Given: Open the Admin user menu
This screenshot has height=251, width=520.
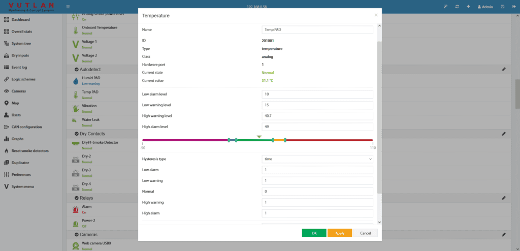Looking at the screenshot, I should pos(485,7).
